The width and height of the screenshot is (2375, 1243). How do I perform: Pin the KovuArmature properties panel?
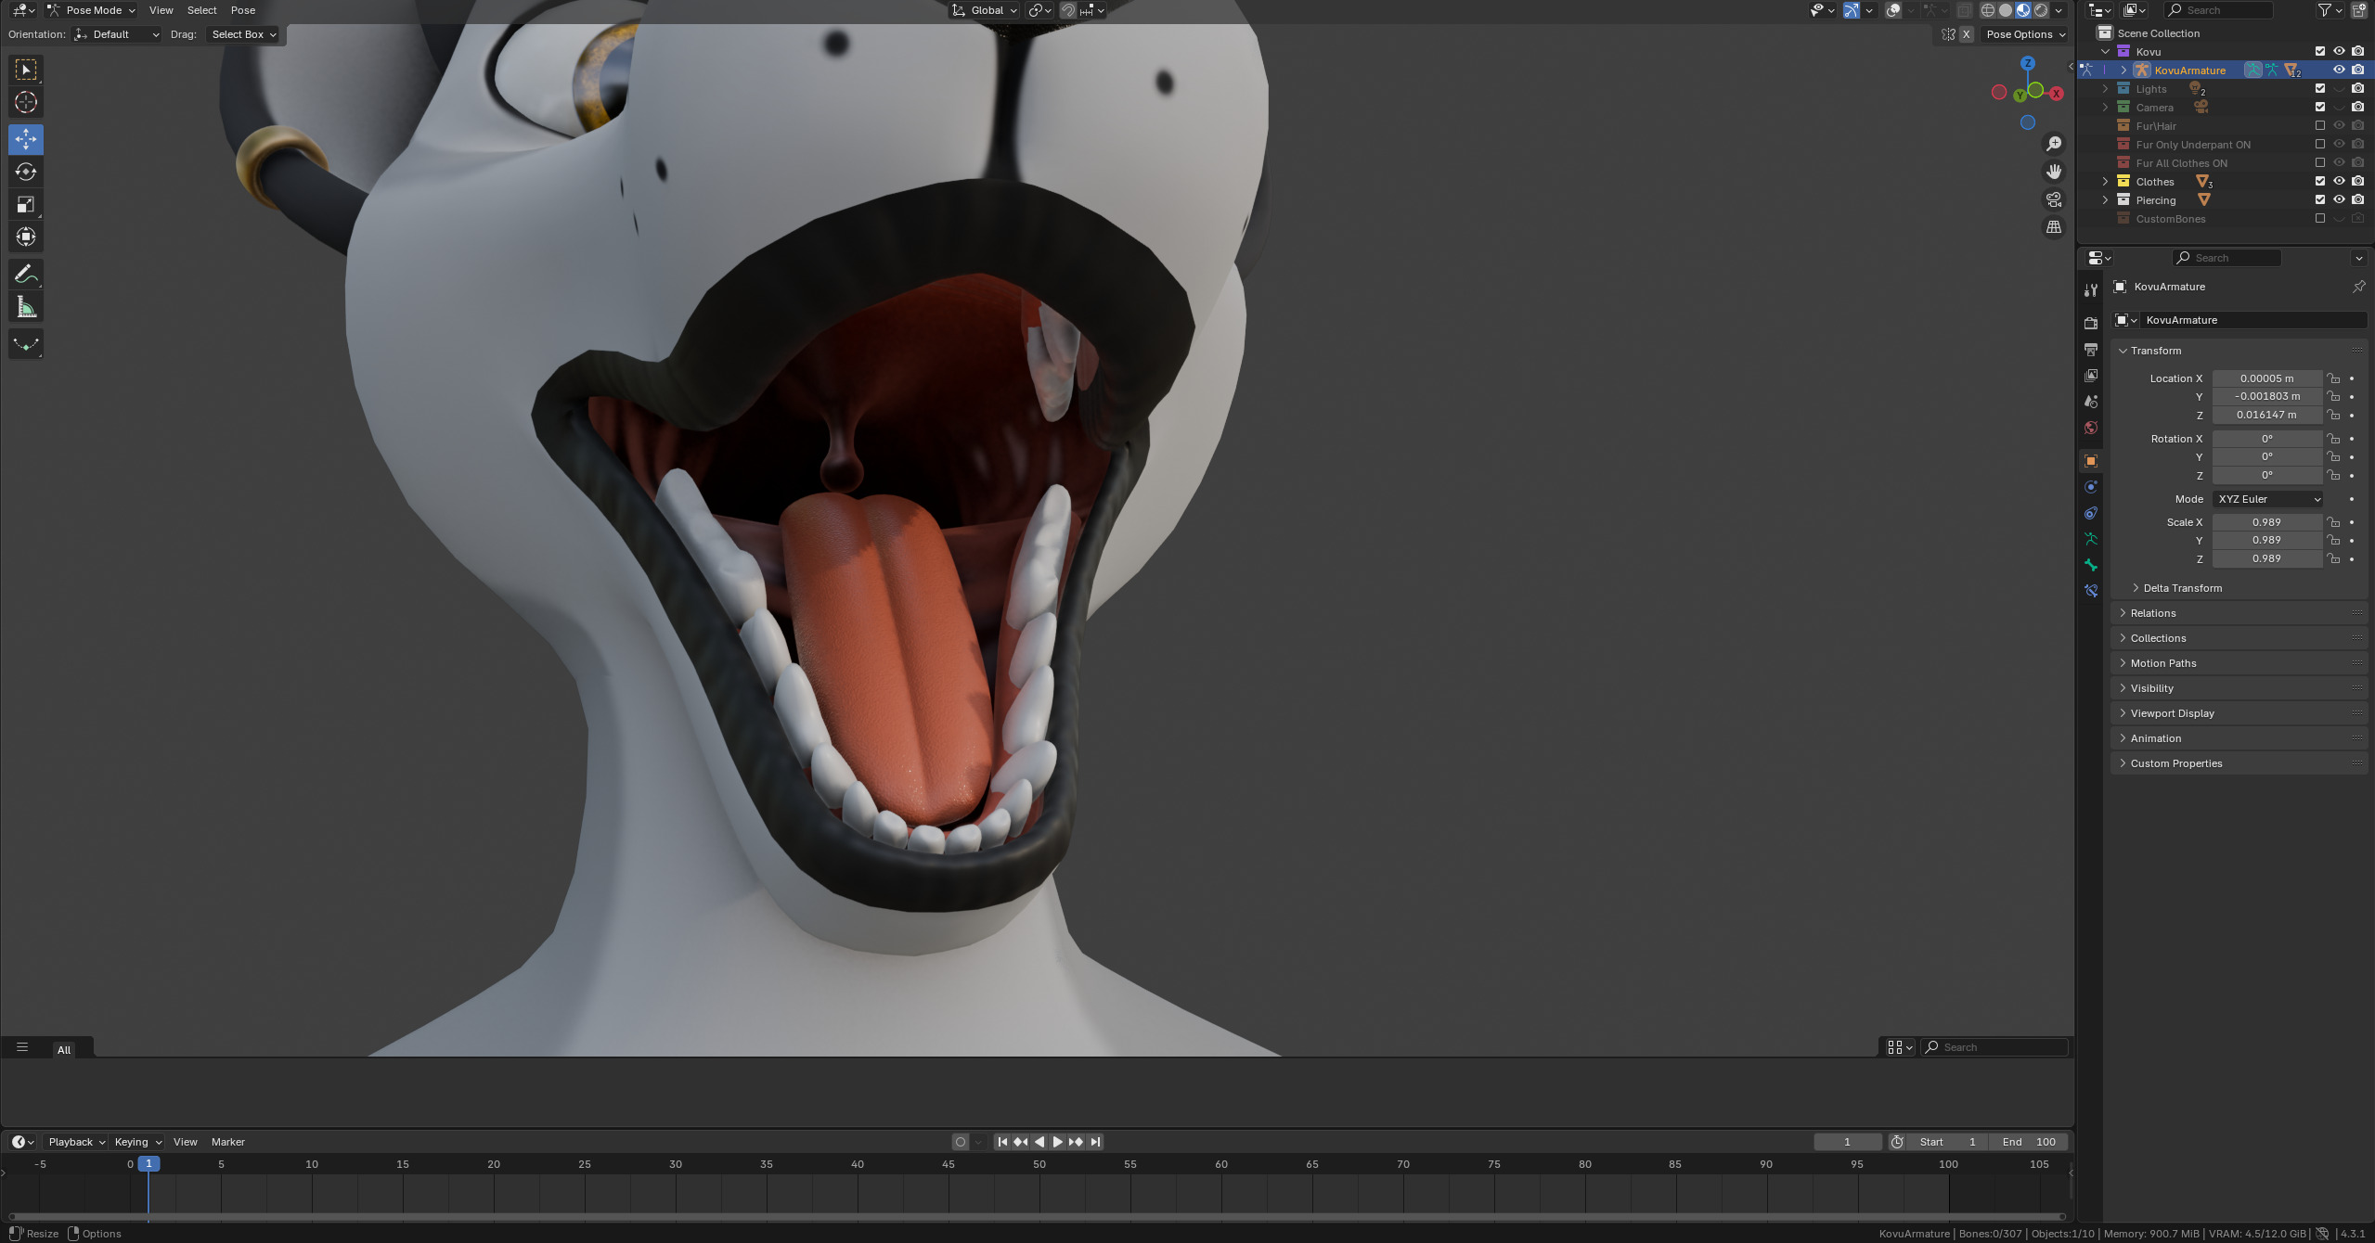tap(2358, 287)
